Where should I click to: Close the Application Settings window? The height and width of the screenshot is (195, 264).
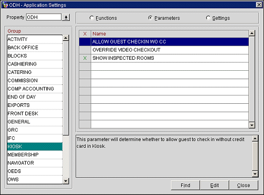259,5
